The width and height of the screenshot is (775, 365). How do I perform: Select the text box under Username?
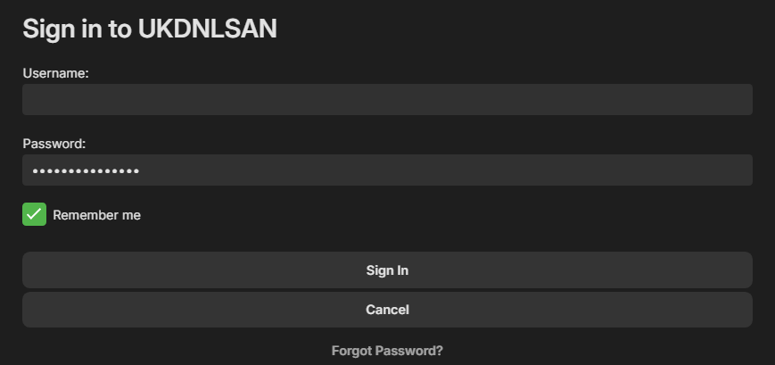click(387, 100)
